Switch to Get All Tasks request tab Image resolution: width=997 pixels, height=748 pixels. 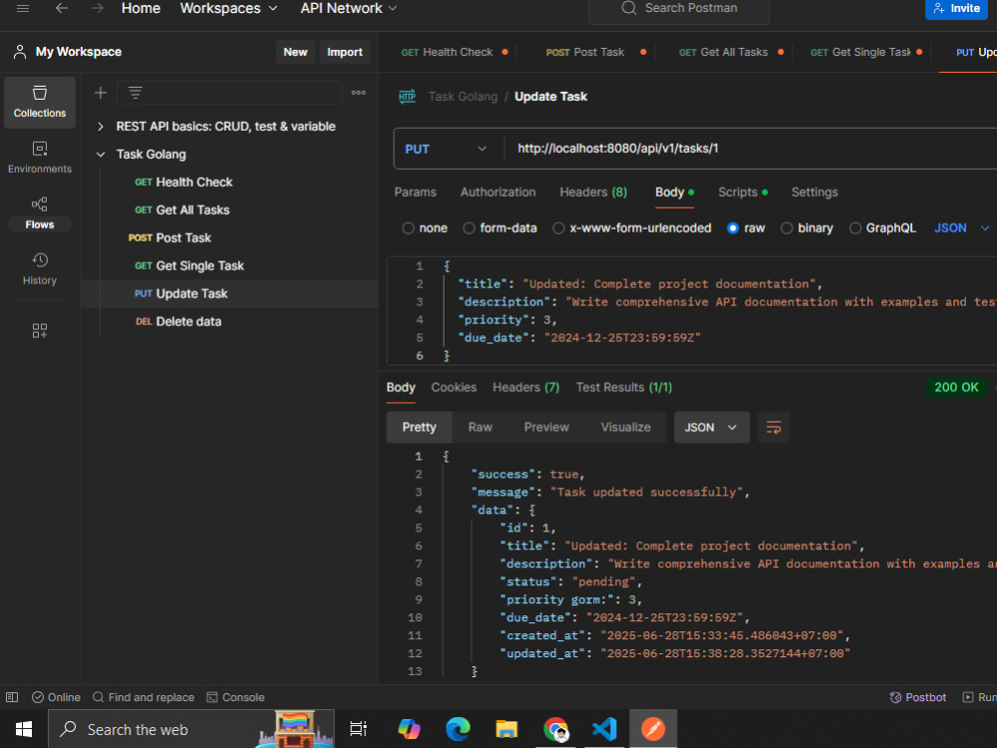731,52
